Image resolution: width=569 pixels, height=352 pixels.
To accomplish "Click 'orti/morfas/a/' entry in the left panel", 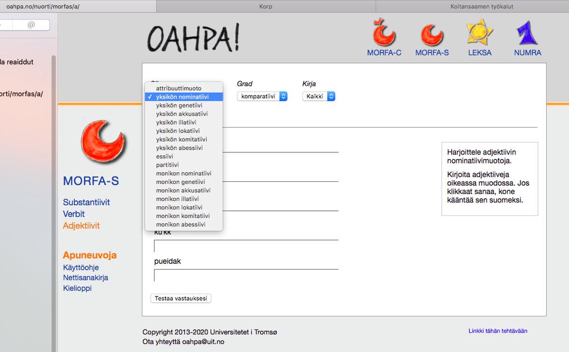I will 22,94.
